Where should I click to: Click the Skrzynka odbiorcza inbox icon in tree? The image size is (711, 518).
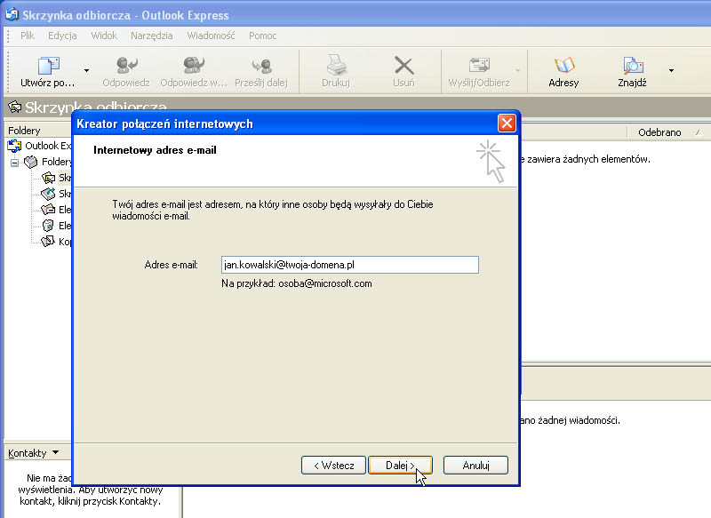click(x=48, y=178)
